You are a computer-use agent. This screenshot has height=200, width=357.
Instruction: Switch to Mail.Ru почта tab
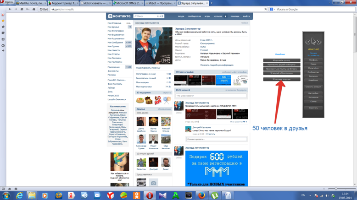31,3
